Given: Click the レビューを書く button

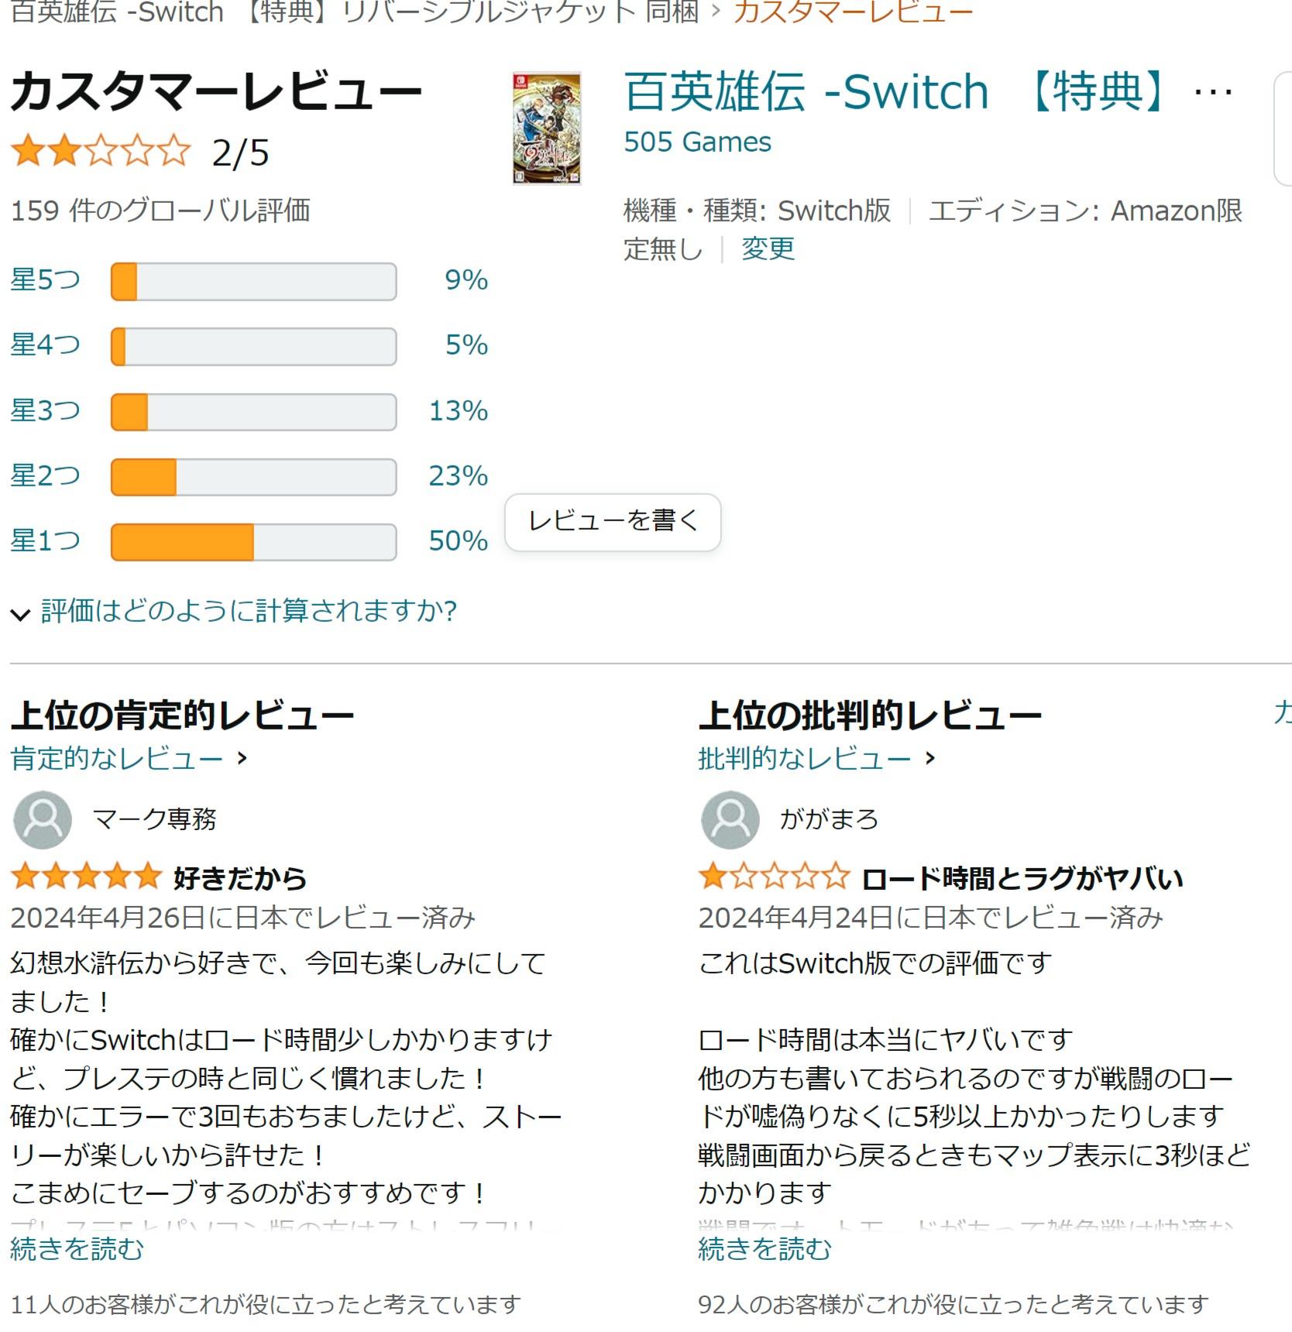Looking at the screenshot, I should point(613,522).
